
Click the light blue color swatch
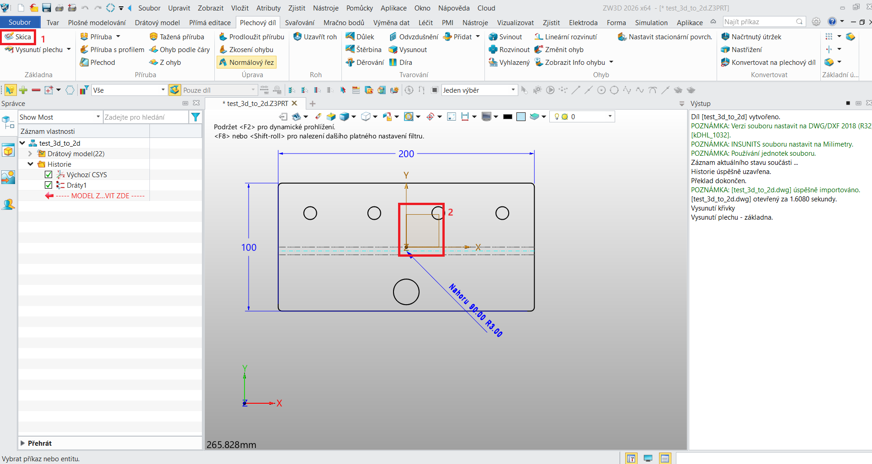click(521, 117)
